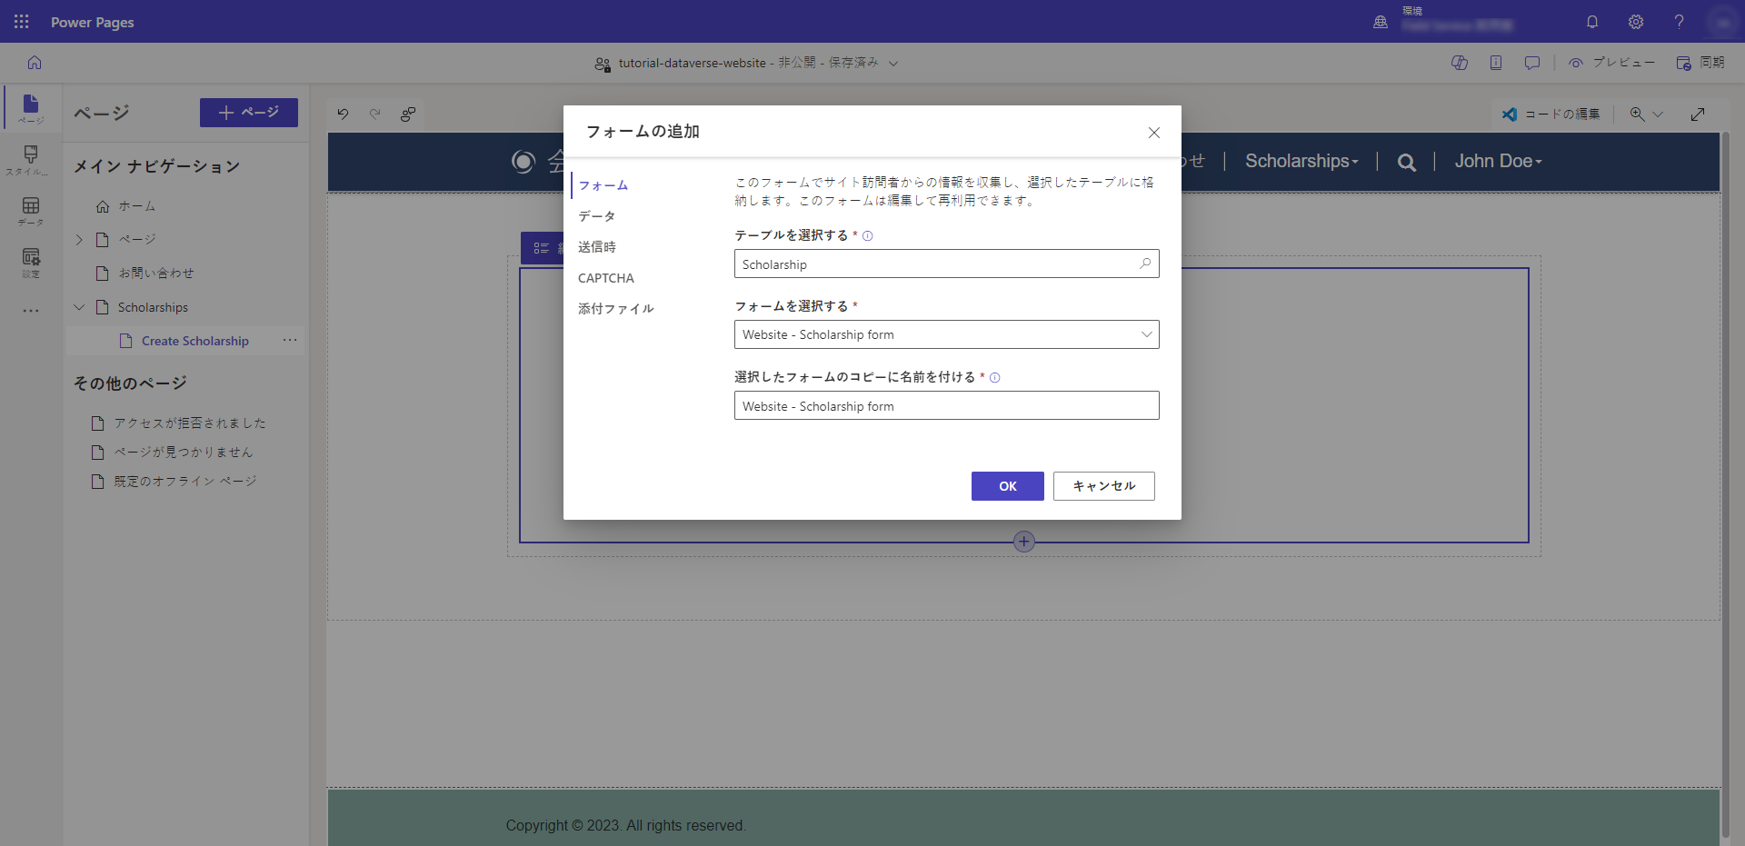Open the 添付ファイル dialog section
1745x846 pixels.
(616, 308)
